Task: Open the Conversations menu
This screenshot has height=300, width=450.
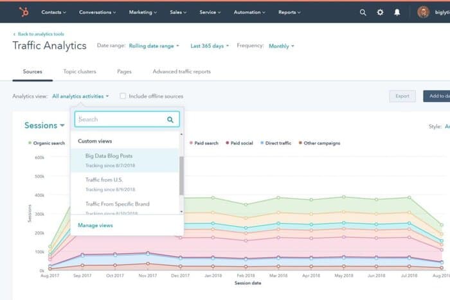Action: [x=98, y=12]
